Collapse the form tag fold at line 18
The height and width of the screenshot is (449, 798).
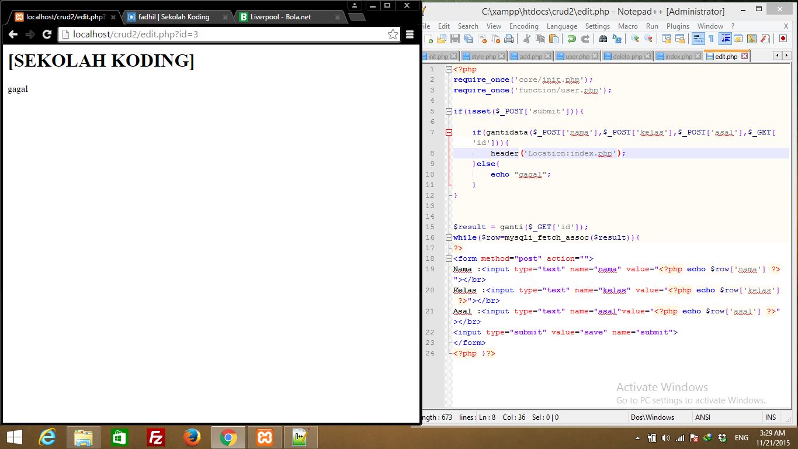[448, 259]
